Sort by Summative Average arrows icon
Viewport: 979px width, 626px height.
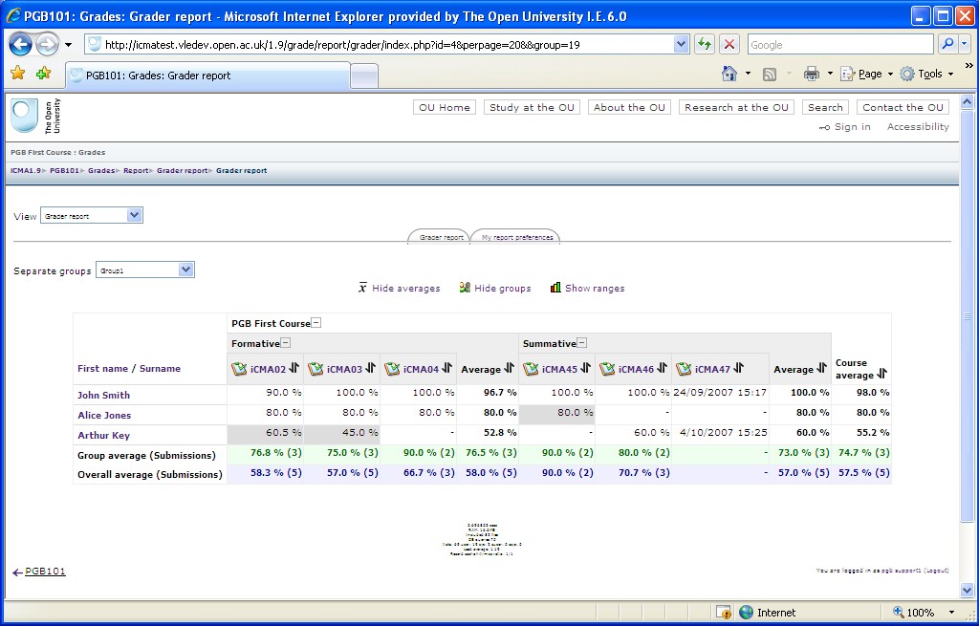click(x=821, y=368)
